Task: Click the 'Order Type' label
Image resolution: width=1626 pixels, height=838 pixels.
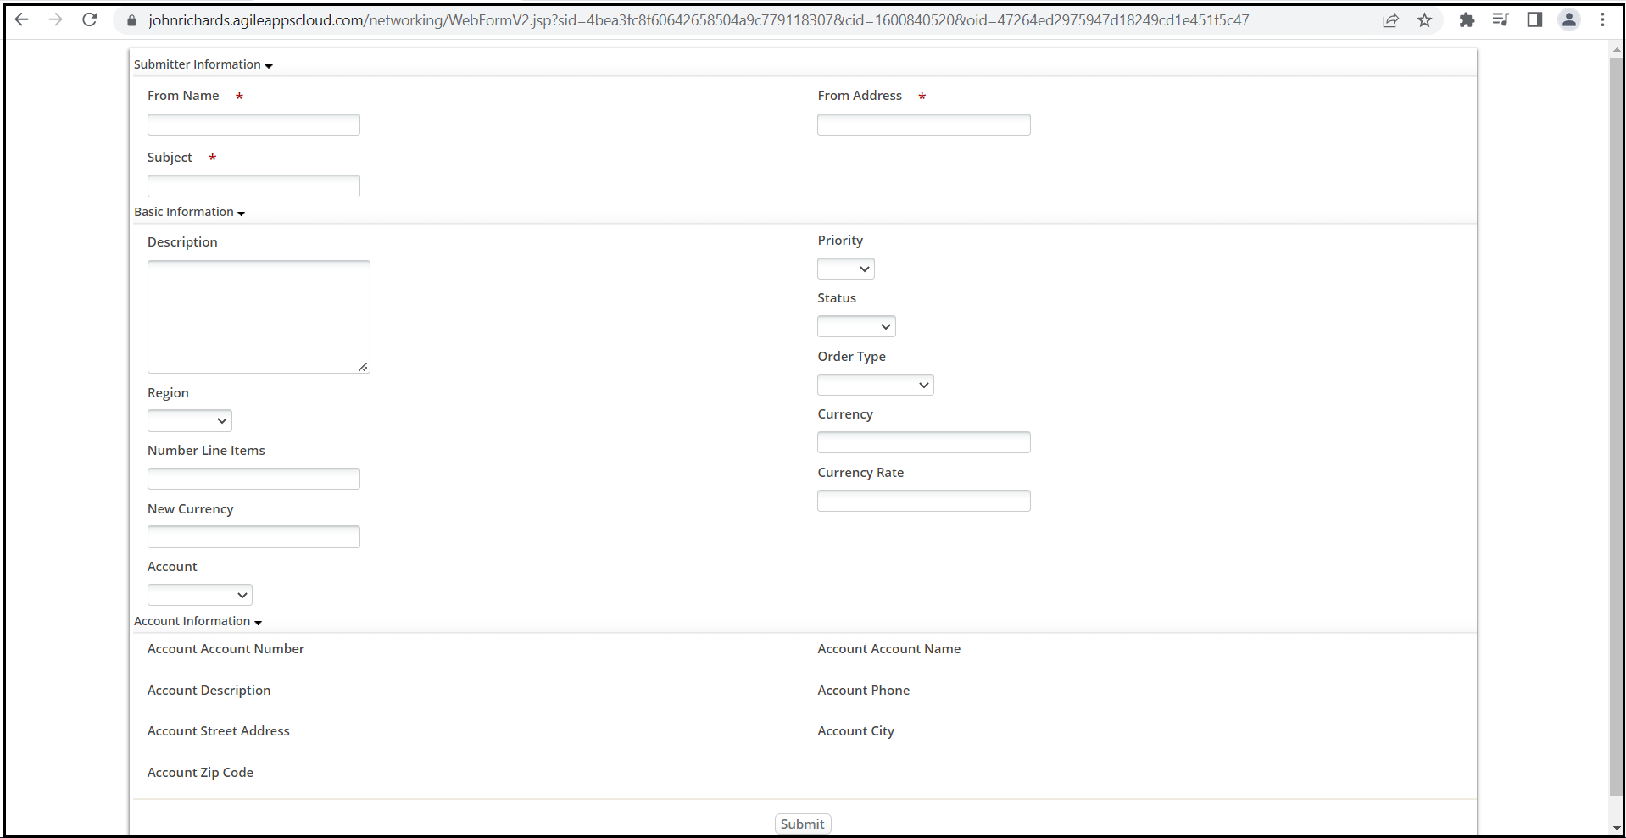Action: [852, 357]
